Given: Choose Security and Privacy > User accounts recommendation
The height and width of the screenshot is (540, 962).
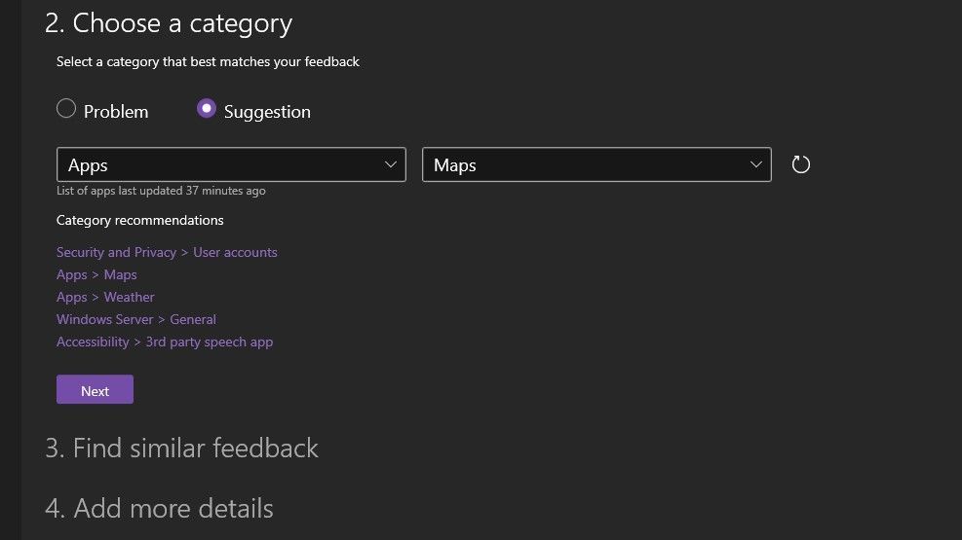Looking at the screenshot, I should click(167, 252).
